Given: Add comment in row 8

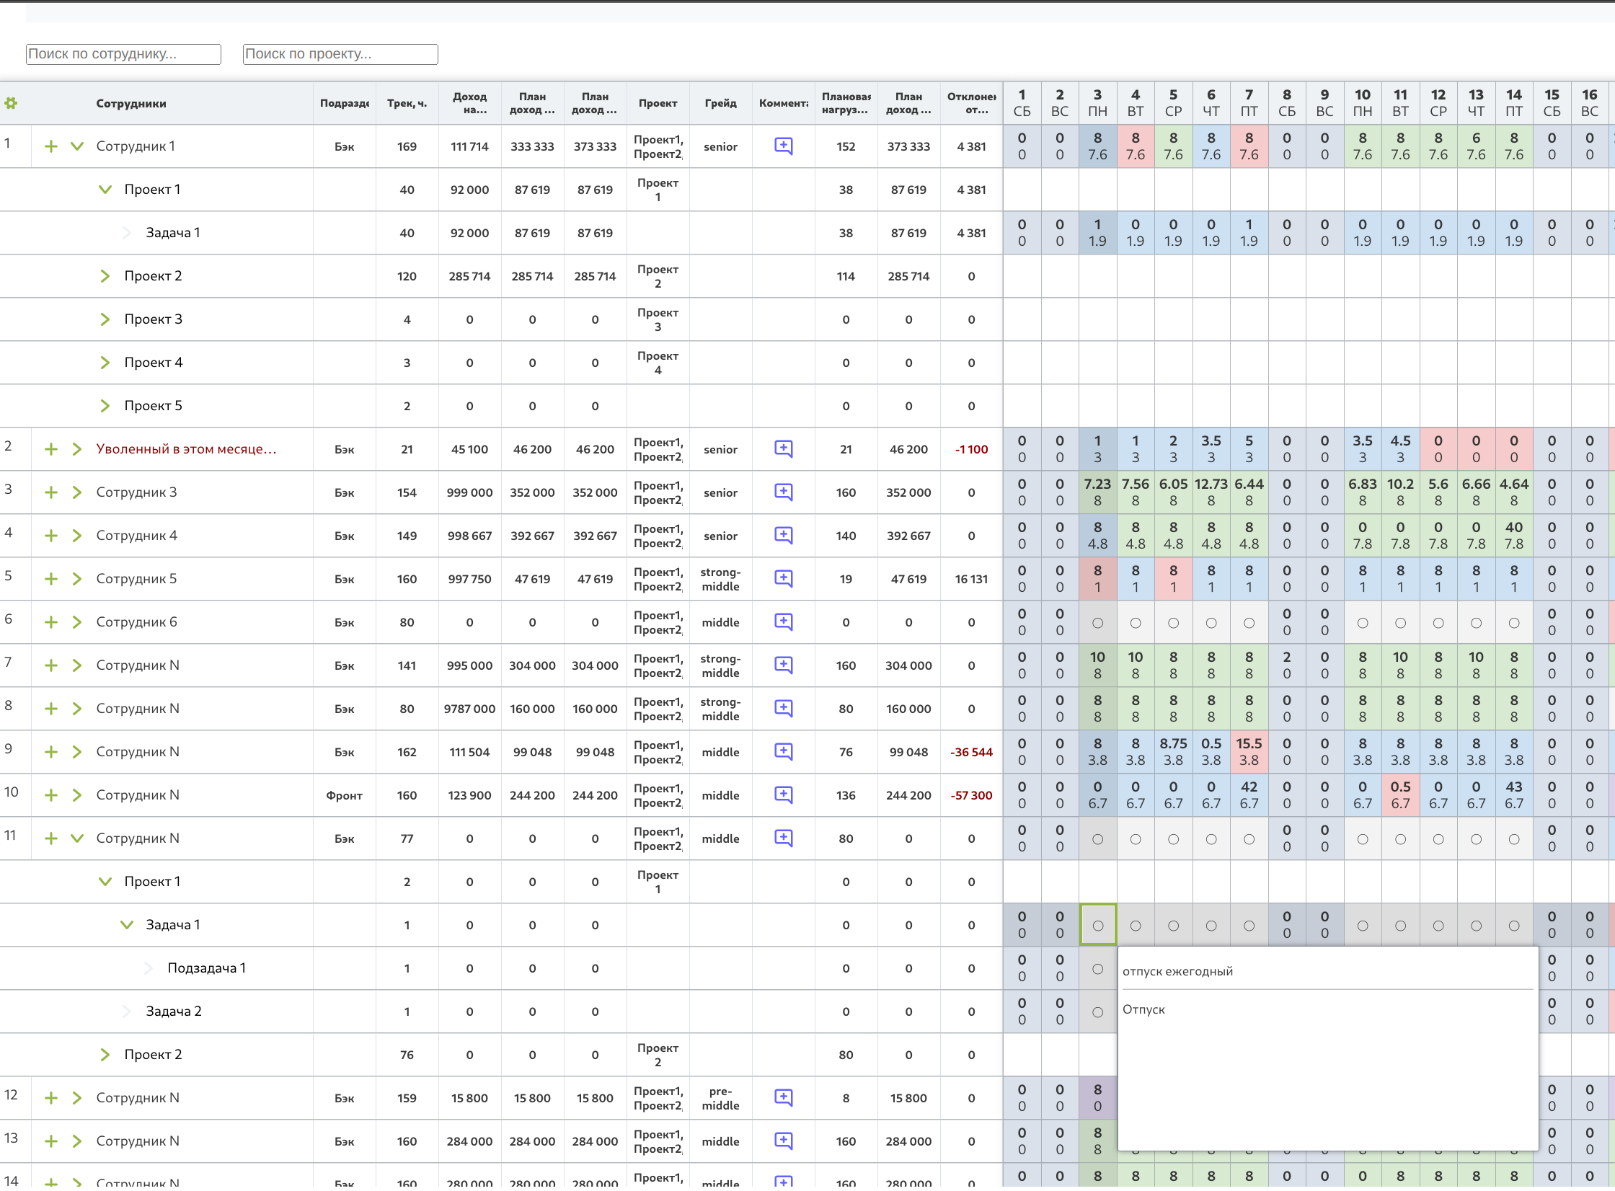Looking at the screenshot, I should coord(784,709).
